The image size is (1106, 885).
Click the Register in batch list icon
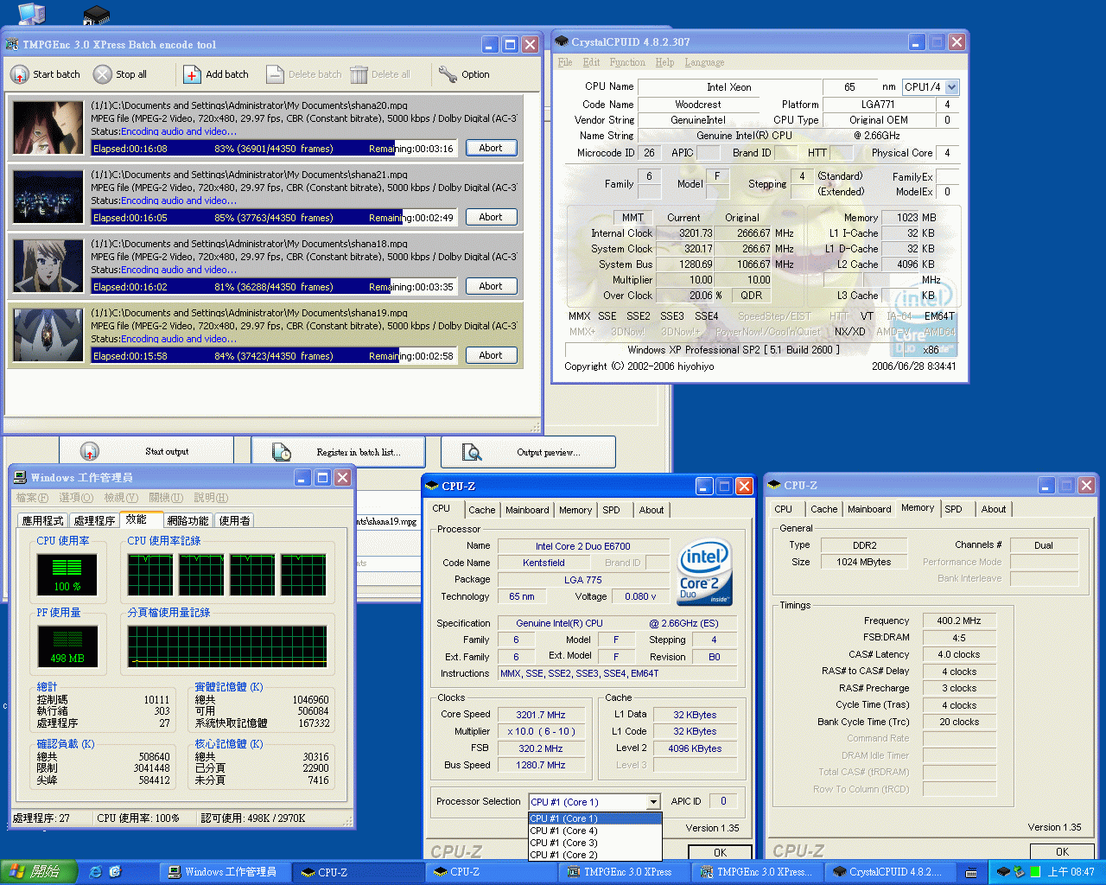click(282, 451)
